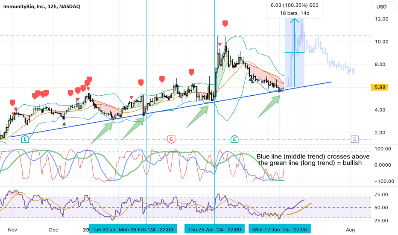398x235 pixels.
Task: Select the bullish crossover annotation text
Action: point(313,159)
